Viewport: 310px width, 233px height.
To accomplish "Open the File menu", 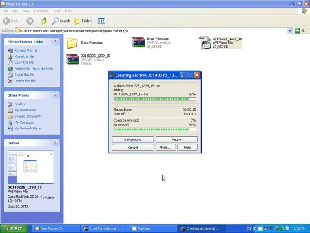I will tap(5, 11).
